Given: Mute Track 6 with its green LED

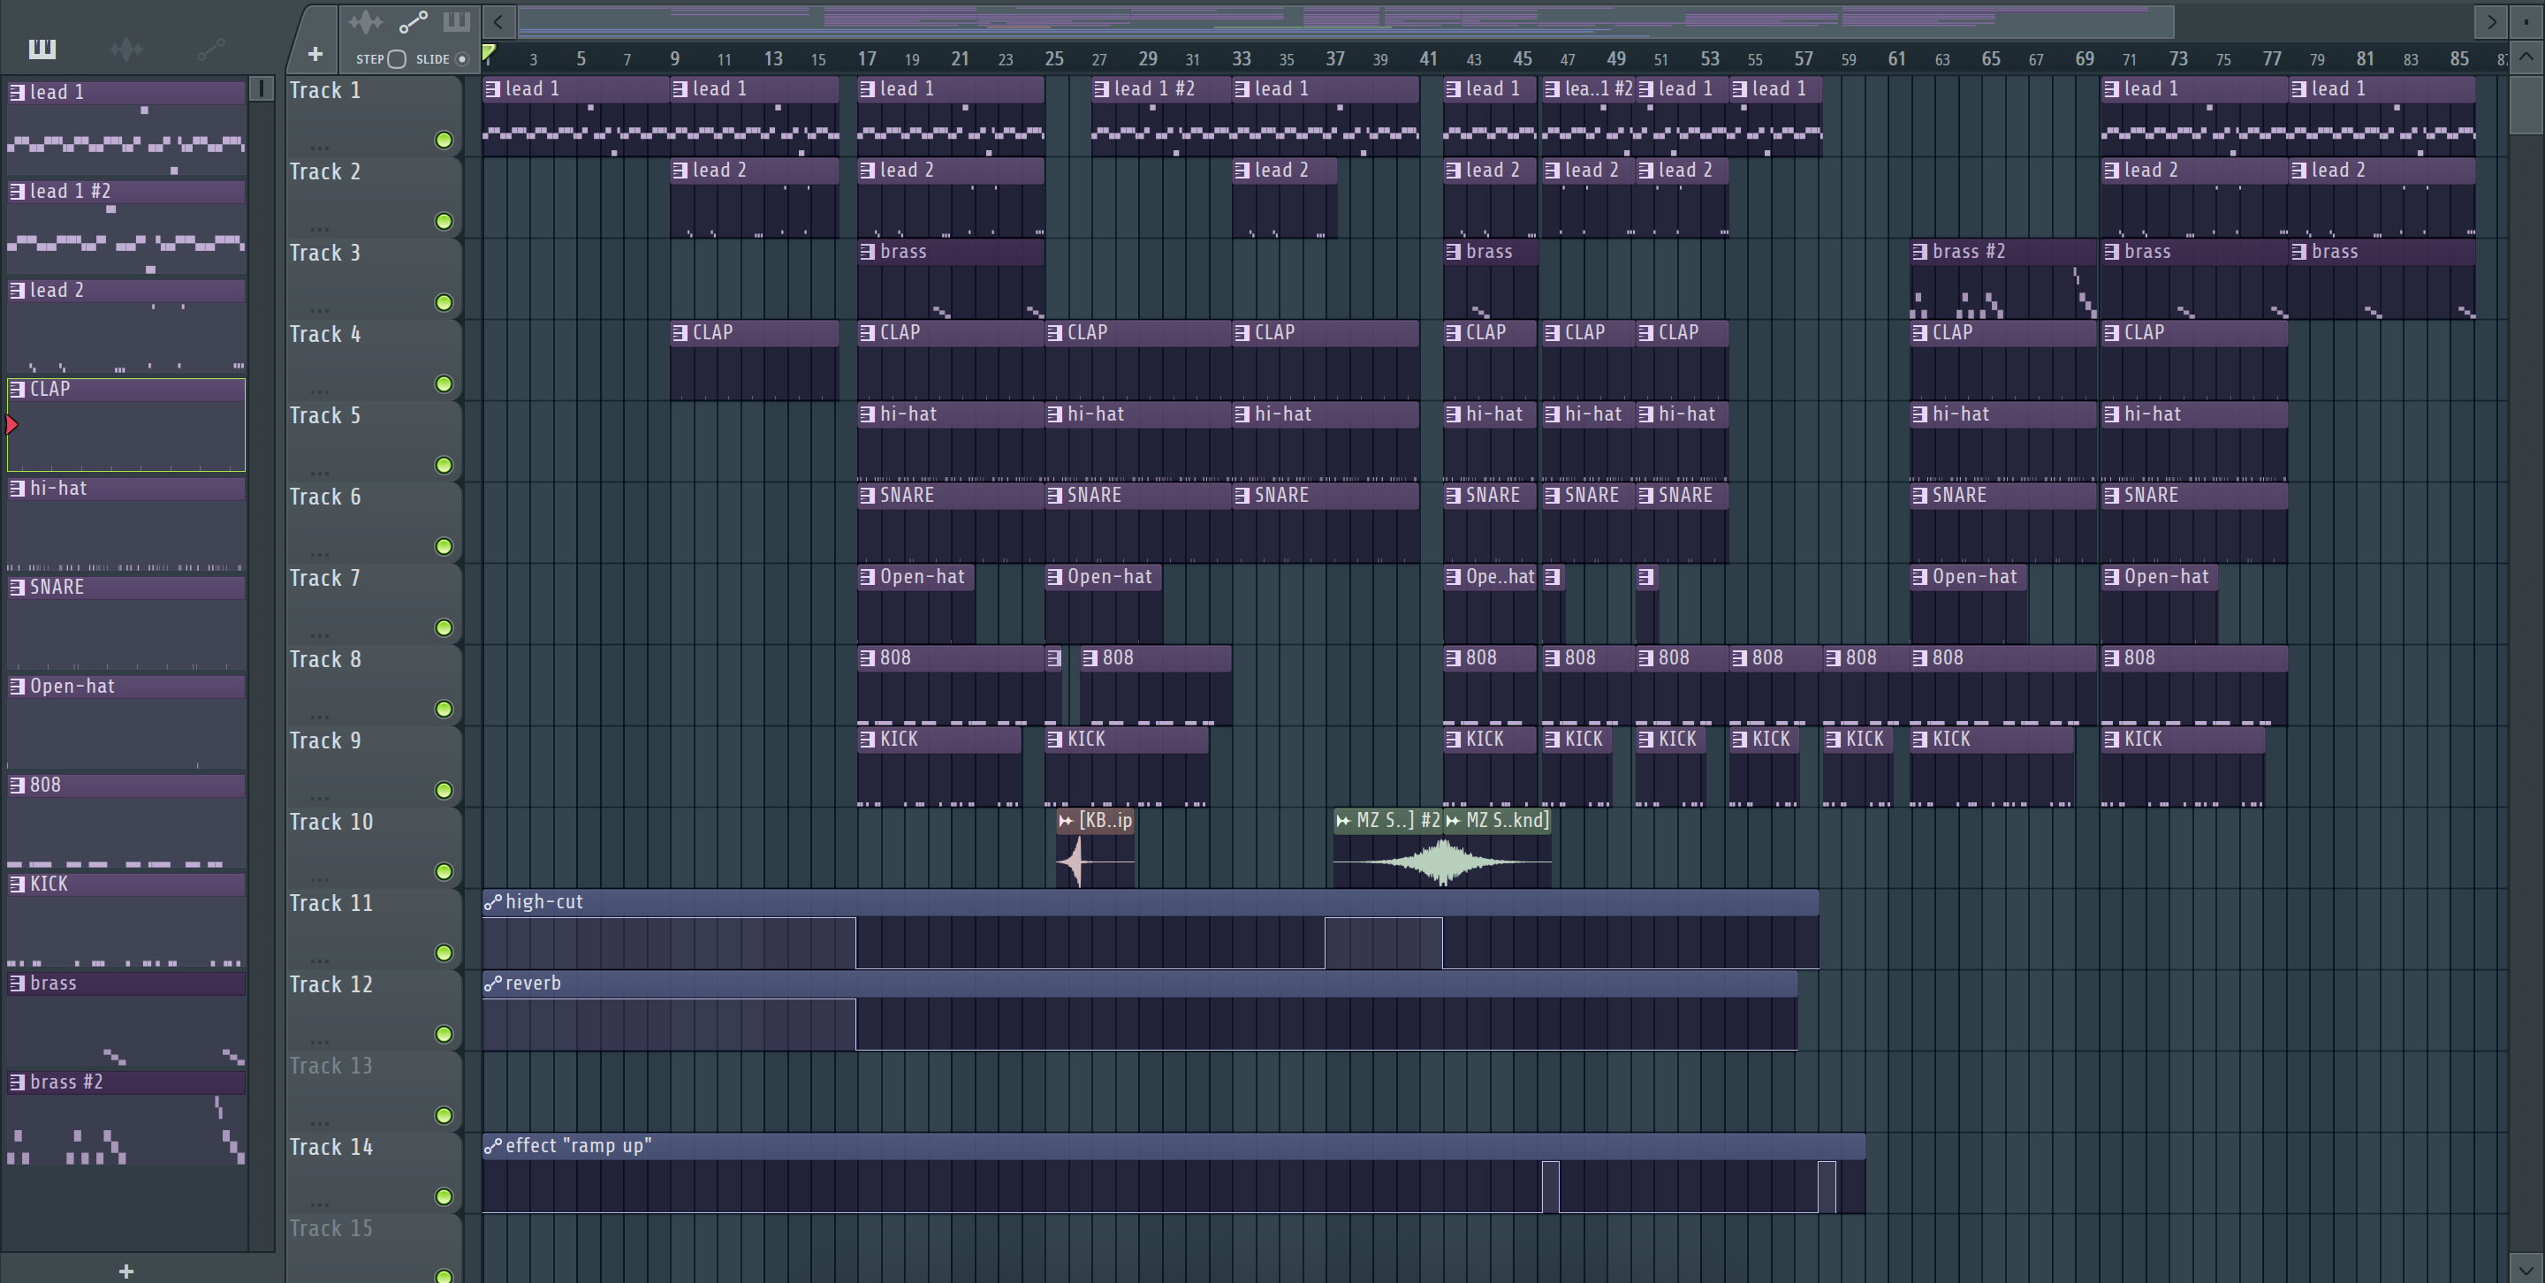Looking at the screenshot, I should tap(444, 546).
